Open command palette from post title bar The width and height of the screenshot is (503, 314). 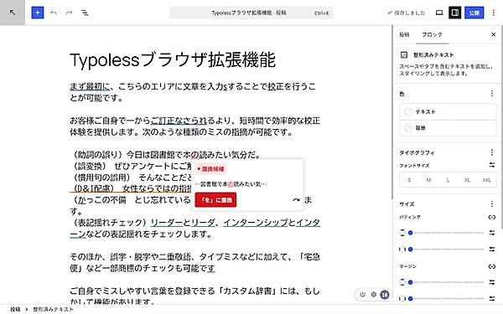pyautogui.click(x=251, y=13)
